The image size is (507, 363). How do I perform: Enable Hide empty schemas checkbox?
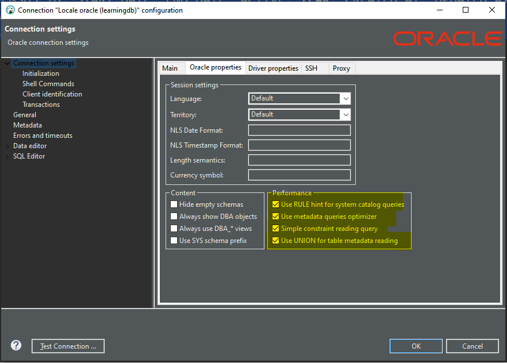click(174, 204)
